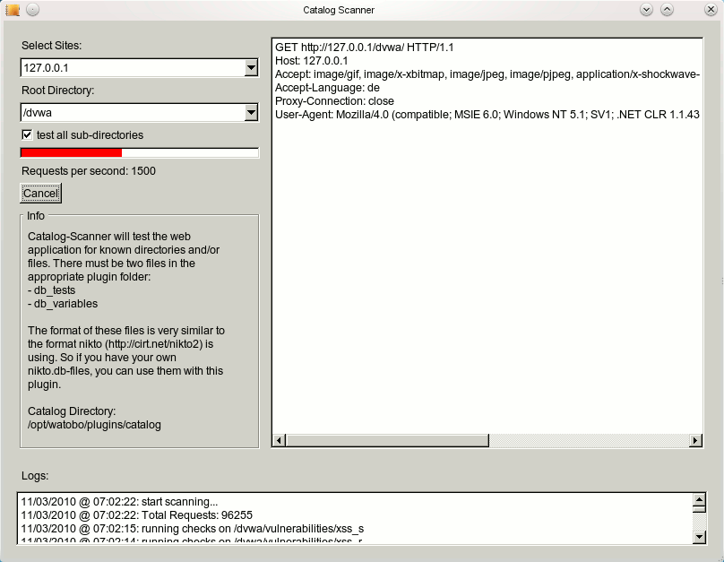The image size is (724, 562).
Task: Click the /dvwa root directory field
Action: tap(131, 113)
